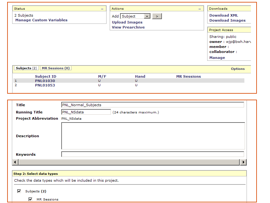Click the '>' go button next to Add
Screen dimensions: 270x203
(x=157, y=16)
